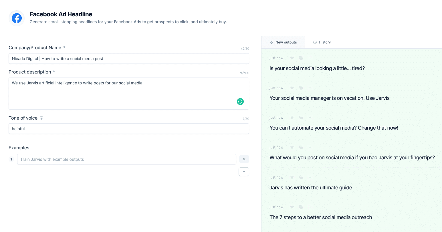This screenshot has width=442, height=232.
Task: Star the 'manager is on vacation' output
Action: point(292,88)
